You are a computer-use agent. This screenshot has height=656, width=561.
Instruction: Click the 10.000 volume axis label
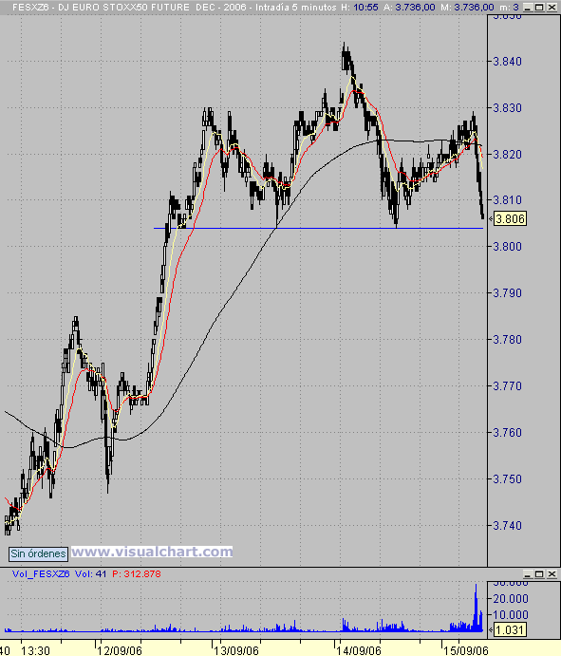point(511,614)
